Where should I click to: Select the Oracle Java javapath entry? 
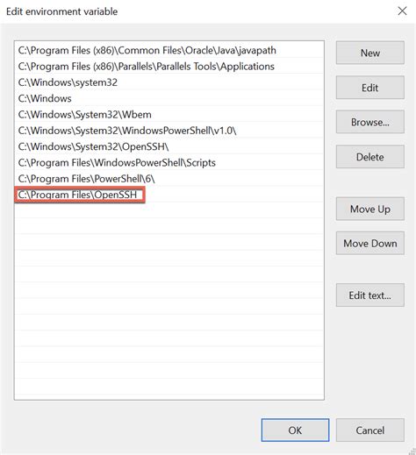click(169, 50)
